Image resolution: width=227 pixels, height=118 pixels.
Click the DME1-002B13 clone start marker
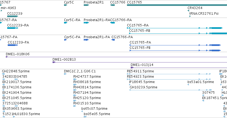[x=54, y=62]
